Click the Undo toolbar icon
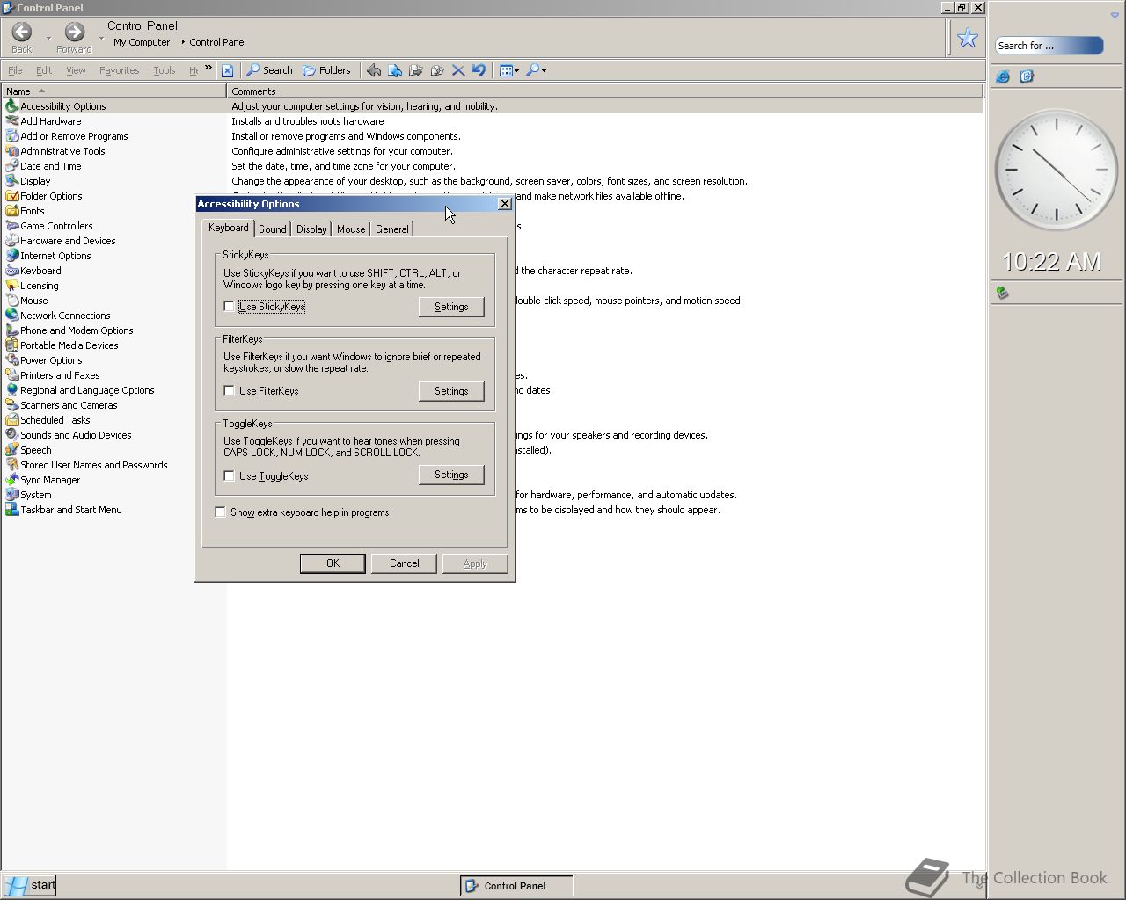The height and width of the screenshot is (900, 1126). tap(479, 70)
